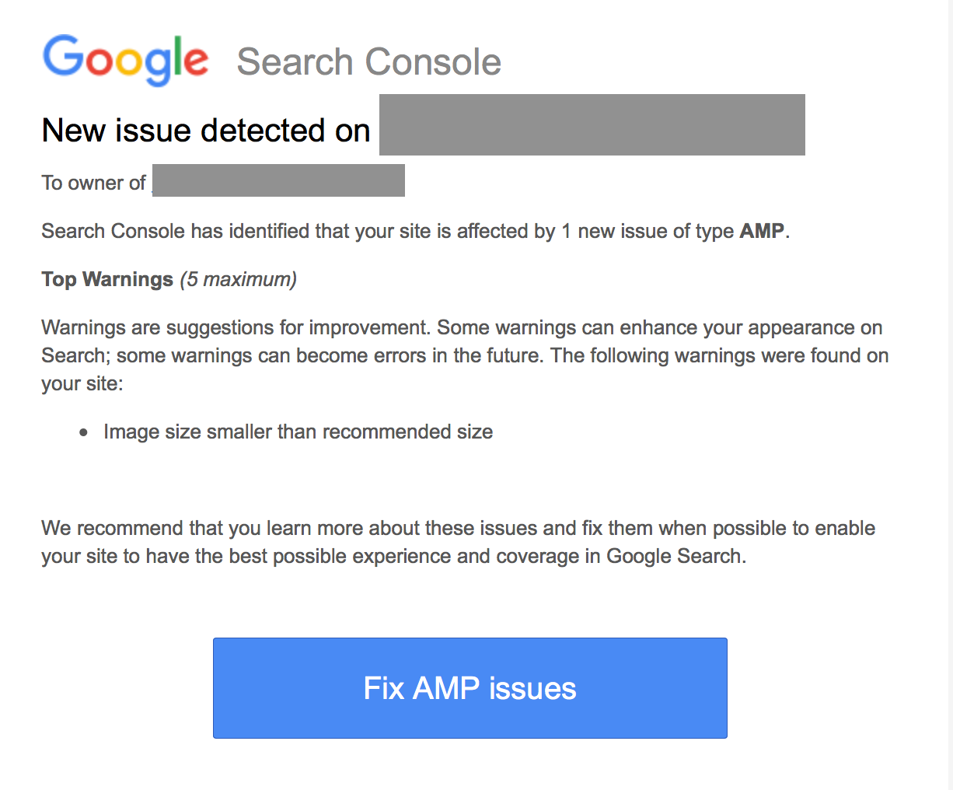Image resolution: width=953 pixels, height=790 pixels.
Task: Click the 'Top Warnings' bold label
Action: pyautogui.click(x=107, y=279)
